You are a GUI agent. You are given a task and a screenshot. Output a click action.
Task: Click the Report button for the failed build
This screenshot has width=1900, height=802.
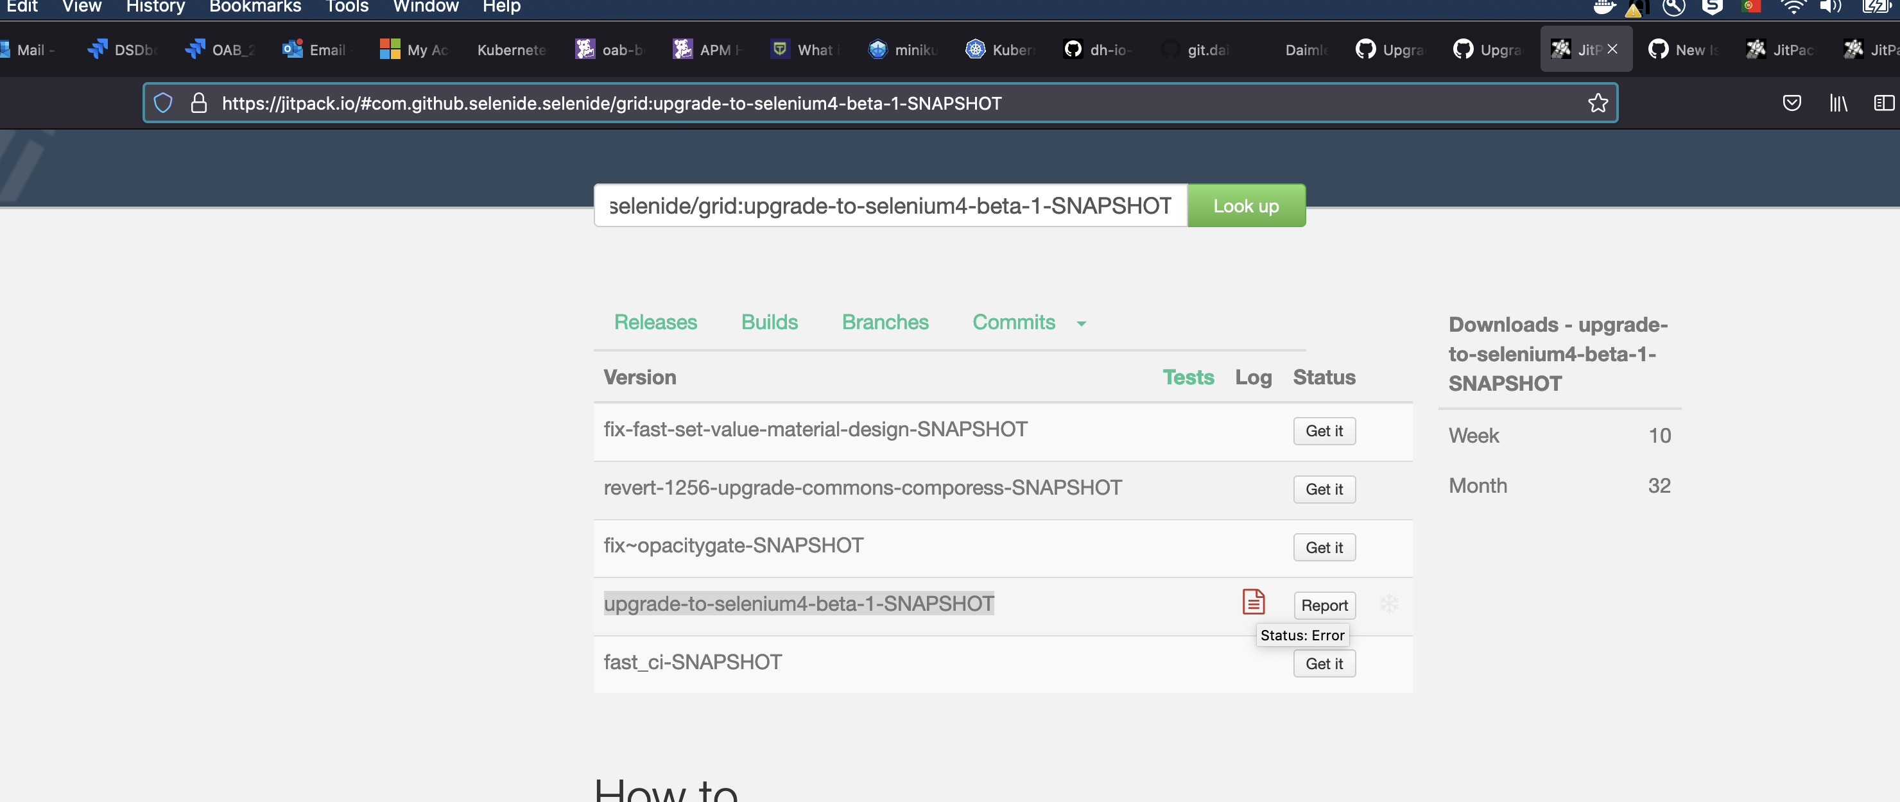(x=1324, y=605)
